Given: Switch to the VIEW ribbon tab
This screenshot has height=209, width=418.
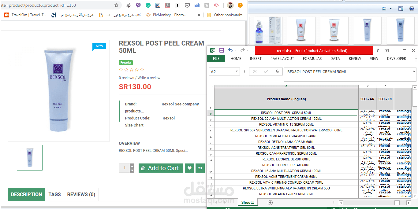Looking at the screenshot, I should tap(374, 59).
